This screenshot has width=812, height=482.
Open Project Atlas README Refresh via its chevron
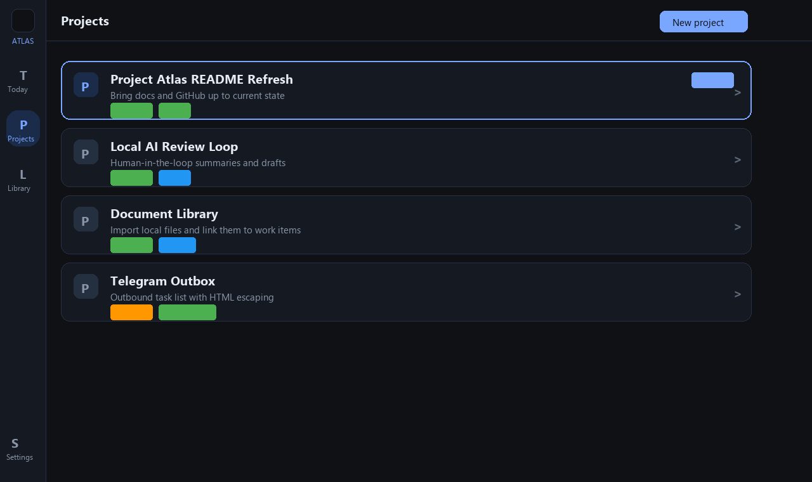tap(738, 92)
